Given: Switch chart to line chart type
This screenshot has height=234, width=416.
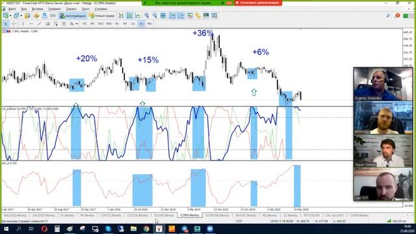Looking at the screenshot, I should point(138,16).
